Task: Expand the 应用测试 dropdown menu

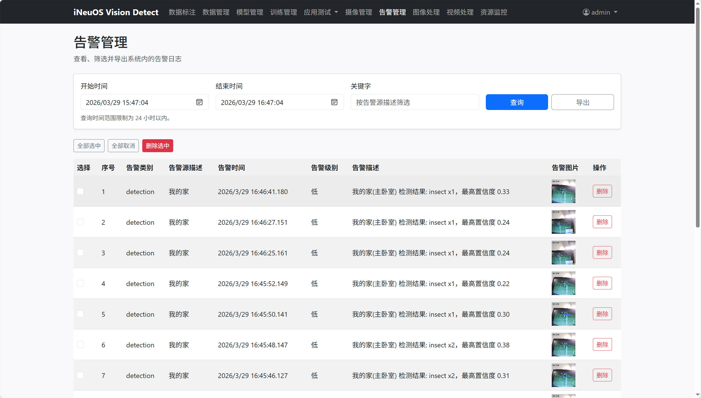Action: (321, 12)
